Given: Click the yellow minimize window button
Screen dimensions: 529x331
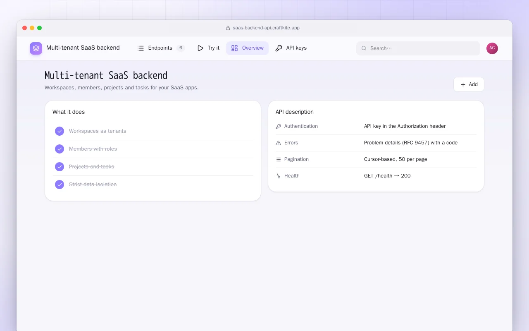Looking at the screenshot, I should coord(32,28).
